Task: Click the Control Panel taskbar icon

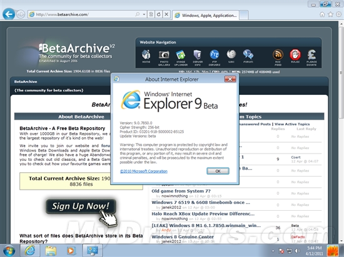Action: [x=93, y=251]
